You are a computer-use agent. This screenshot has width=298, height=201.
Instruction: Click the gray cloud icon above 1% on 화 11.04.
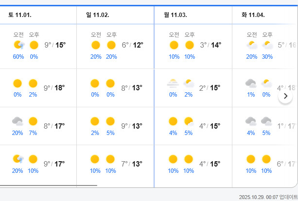[251, 84]
